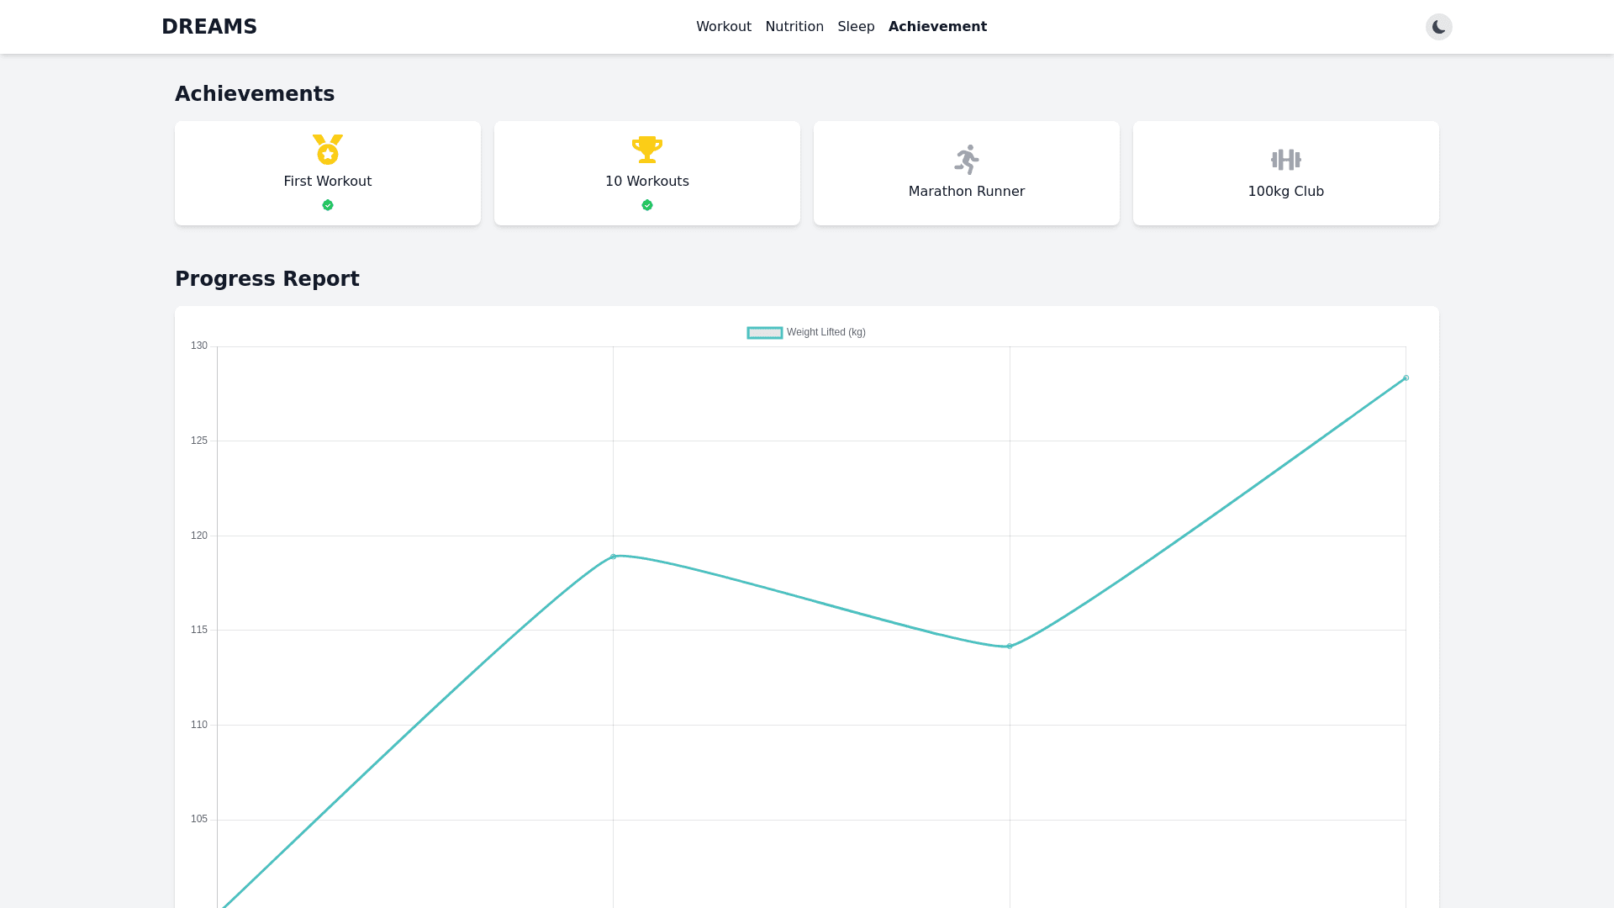The height and width of the screenshot is (908, 1614).
Task: Open the Workout navigation tab
Action: [x=723, y=27]
